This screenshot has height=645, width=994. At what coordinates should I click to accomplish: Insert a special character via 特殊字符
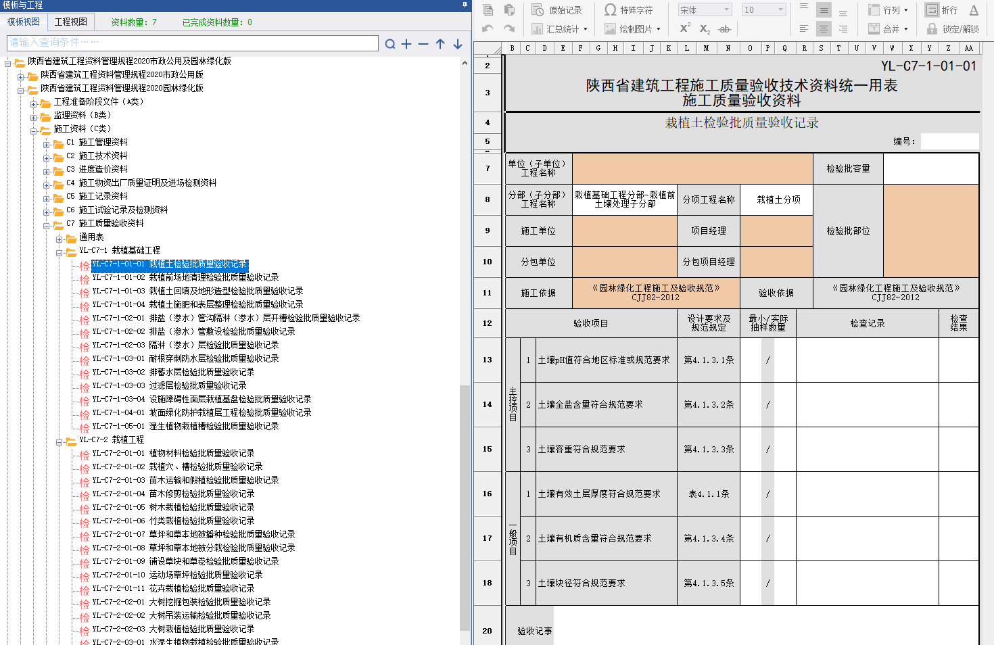[628, 10]
